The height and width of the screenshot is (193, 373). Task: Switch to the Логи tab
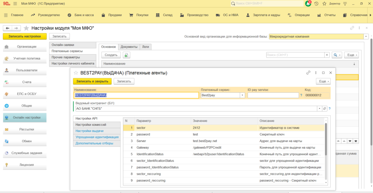146,47
